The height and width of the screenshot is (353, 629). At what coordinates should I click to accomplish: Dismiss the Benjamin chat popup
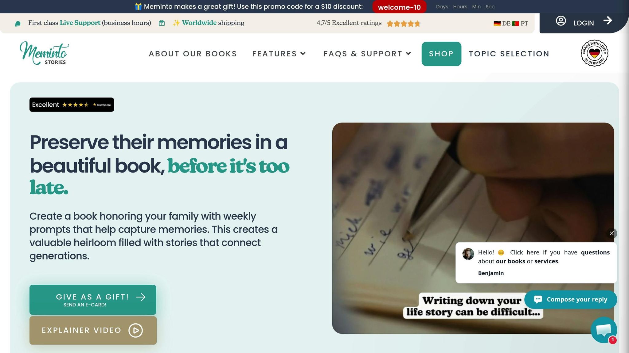pos(611,233)
